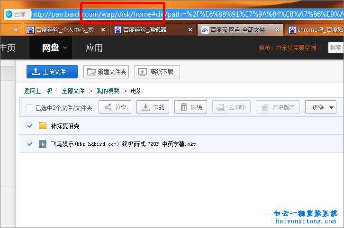The height and width of the screenshot is (228, 344).
Task: Close the 百度经验_个人中心 tab
Action: 103,29
